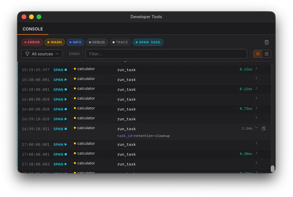Click timestamp 17:30:00.003
The height and width of the screenshot is (197, 293).
coord(36,164)
